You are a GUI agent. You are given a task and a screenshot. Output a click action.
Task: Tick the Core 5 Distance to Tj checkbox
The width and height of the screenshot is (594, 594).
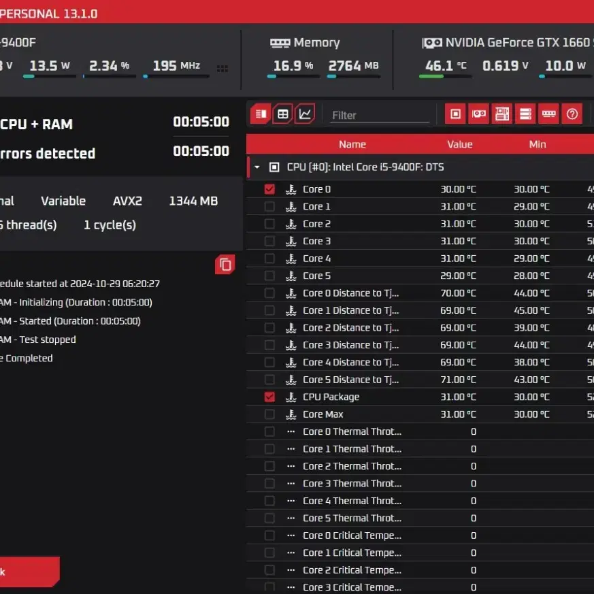pos(269,380)
